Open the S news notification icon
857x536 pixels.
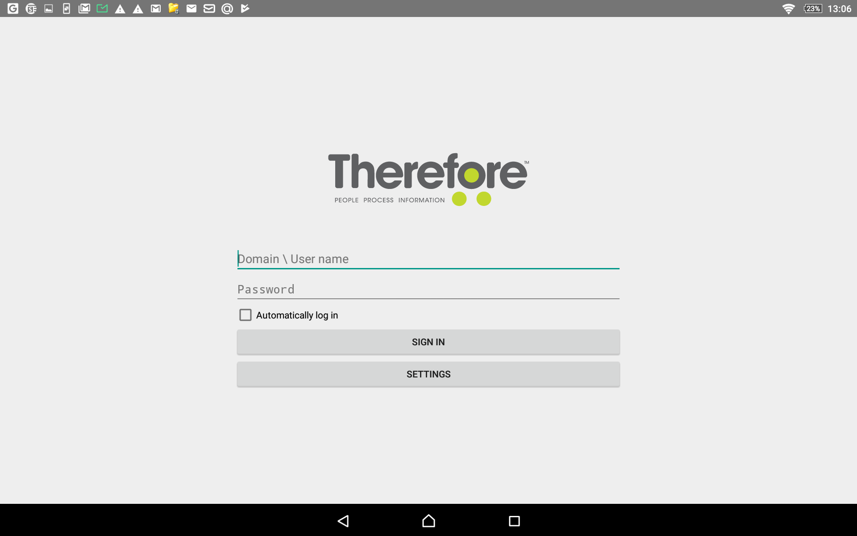31,8
